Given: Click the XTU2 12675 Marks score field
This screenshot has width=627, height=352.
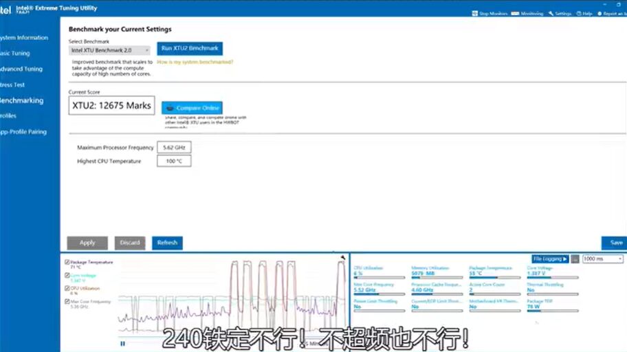Looking at the screenshot, I should point(111,106).
